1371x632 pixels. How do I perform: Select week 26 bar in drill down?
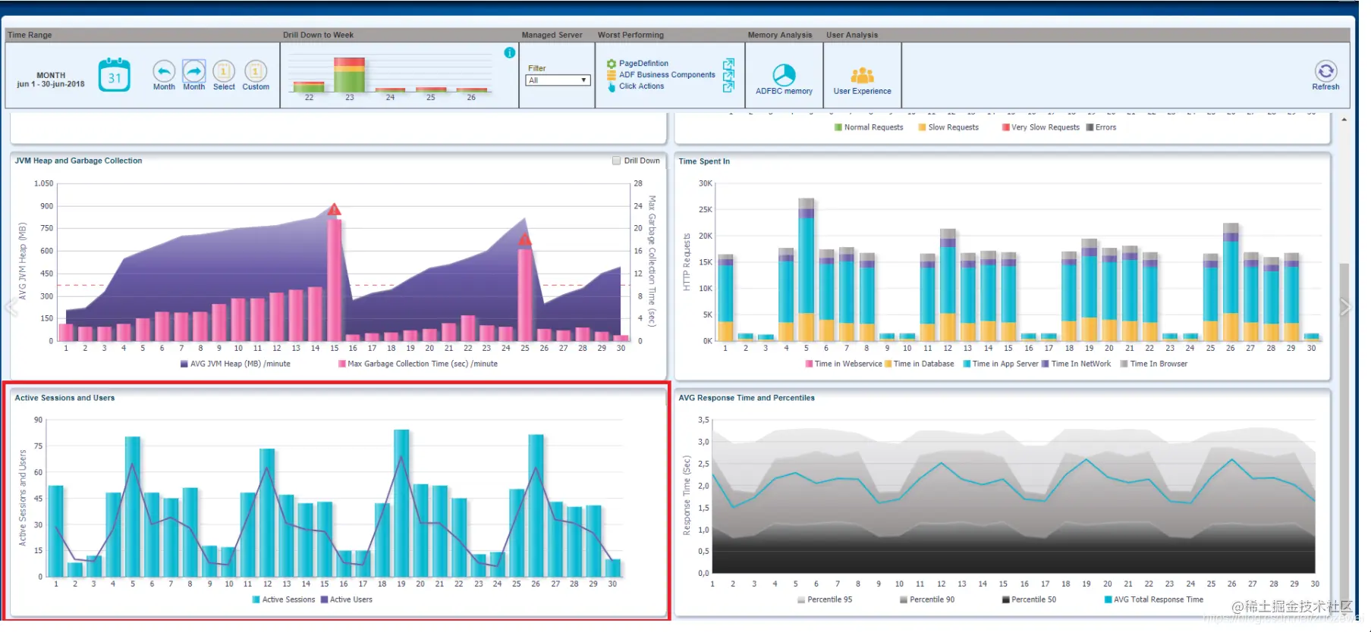coord(471,91)
